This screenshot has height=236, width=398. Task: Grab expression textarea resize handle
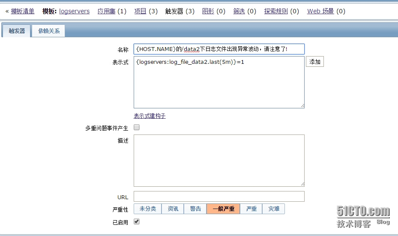[x=302, y=106]
